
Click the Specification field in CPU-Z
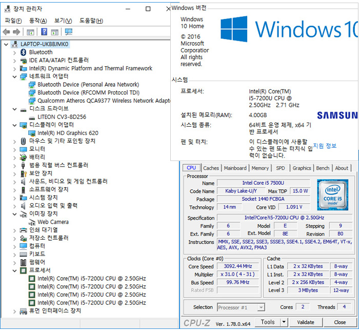tap(284, 218)
